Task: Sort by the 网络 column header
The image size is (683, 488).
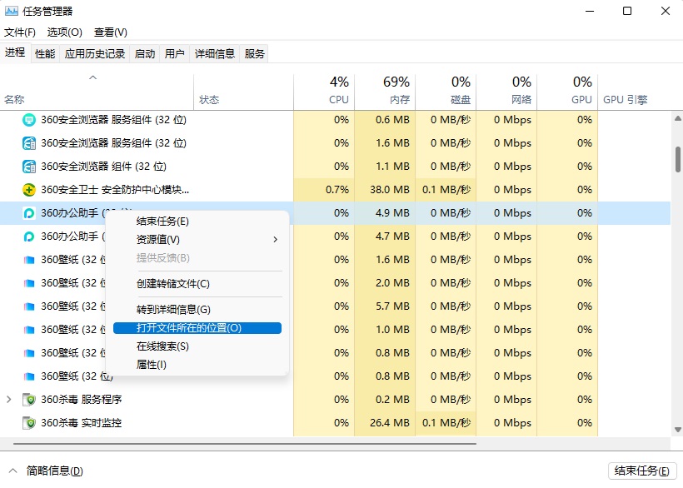Action: (x=506, y=92)
